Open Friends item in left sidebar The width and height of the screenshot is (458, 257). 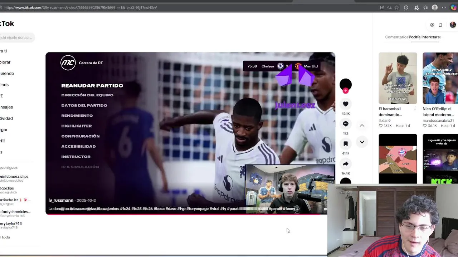pos(4,85)
